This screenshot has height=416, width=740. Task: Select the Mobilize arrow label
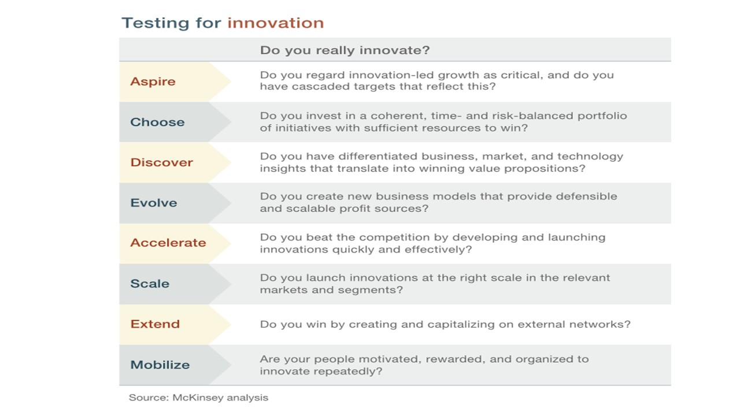click(160, 365)
